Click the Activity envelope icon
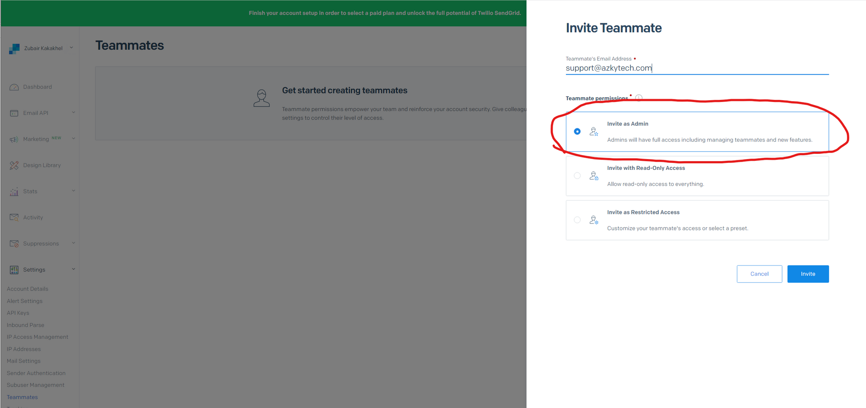Viewport: 866px width, 408px height. [14, 217]
